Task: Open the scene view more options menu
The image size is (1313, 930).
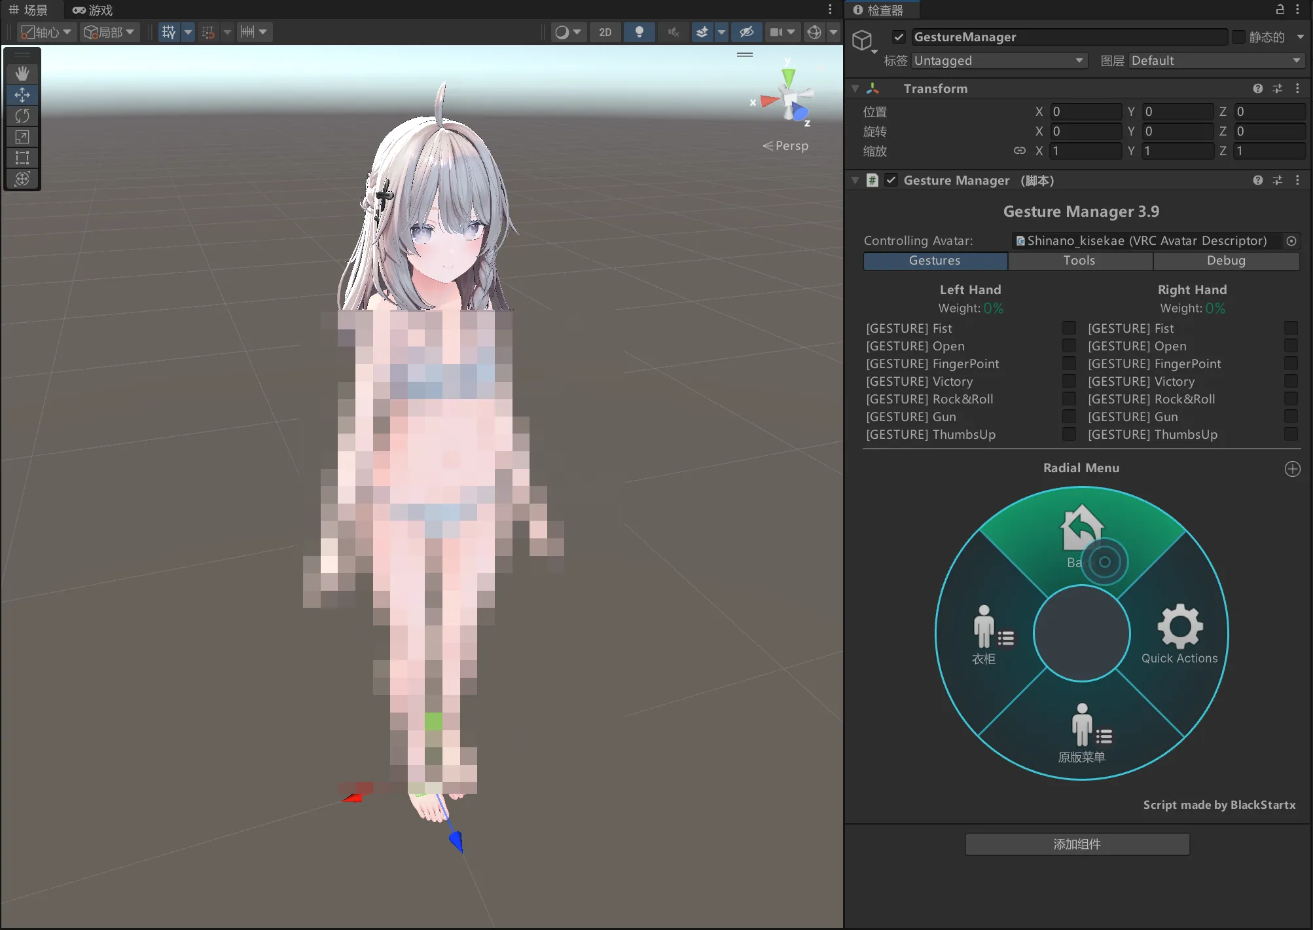Action: click(830, 9)
